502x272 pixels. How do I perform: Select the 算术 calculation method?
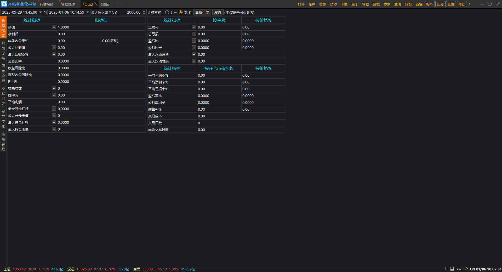[181, 13]
